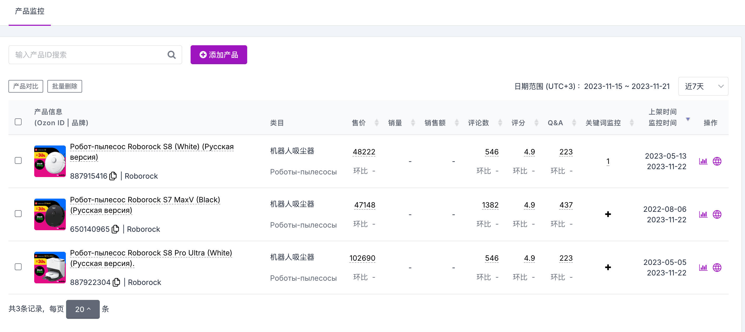Copy Ozon ID 650140965
This screenshot has height=332, width=745.
click(x=115, y=229)
